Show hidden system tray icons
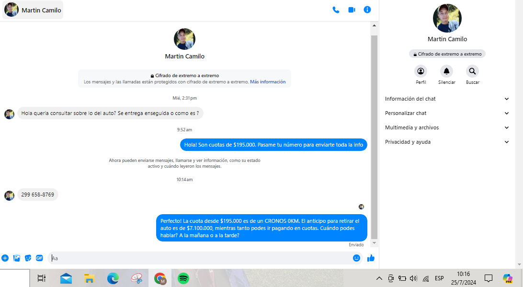This screenshot has width=523, height=287. pos(379,278)
